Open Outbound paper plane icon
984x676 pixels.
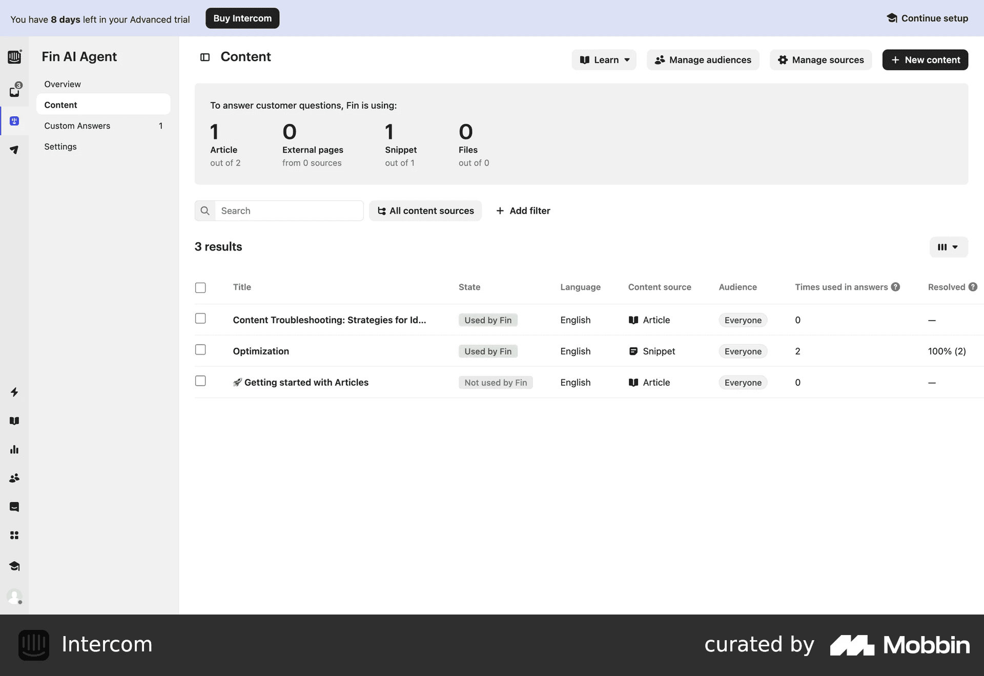coord(14,150)
